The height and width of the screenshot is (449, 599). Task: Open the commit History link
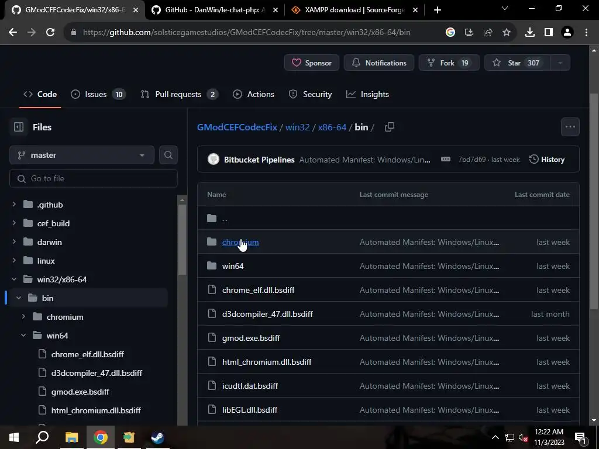(547, 159)
